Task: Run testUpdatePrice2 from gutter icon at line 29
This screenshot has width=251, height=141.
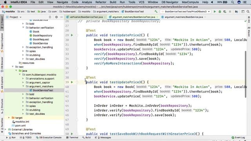Action: (x=72, y=35)
